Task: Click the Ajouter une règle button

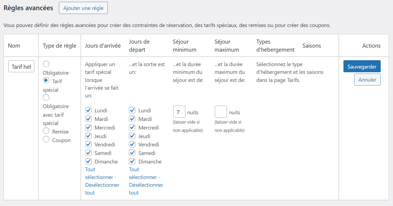Action: (x=83, y=8)
